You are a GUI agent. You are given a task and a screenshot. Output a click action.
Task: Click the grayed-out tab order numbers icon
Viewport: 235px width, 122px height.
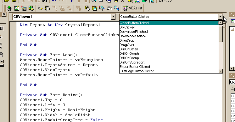pyautogui.click(x=54, y=8)
